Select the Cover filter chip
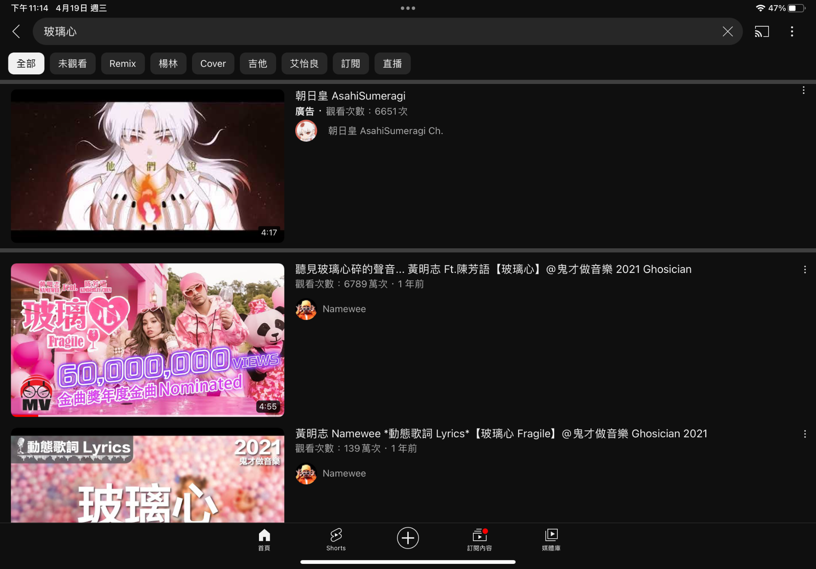The height and width of the screenshot is (569, 816). coord(213,64)
